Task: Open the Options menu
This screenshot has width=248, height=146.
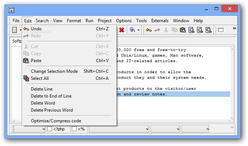Action: coord(124,21)
